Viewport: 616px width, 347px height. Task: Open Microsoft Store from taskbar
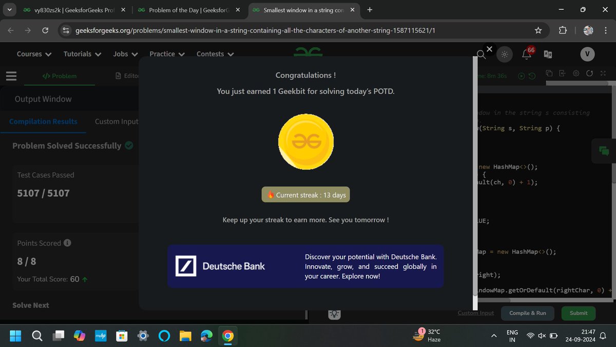pyautogui.click(x=122, y=336)
